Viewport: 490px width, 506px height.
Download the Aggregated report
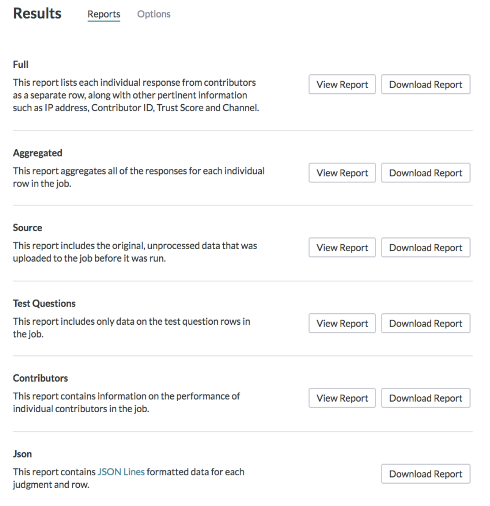click(x=426, y=173)
